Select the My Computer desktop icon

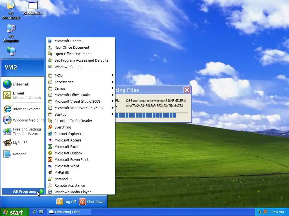[11, 33]
